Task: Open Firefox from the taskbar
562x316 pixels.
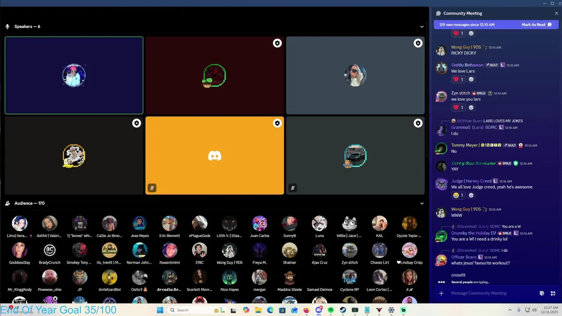Action: (306, 310)
